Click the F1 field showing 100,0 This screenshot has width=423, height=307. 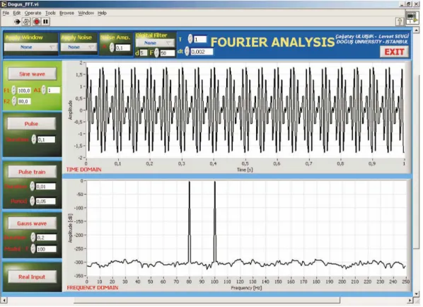[24, 91]
